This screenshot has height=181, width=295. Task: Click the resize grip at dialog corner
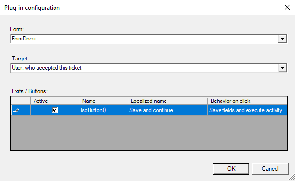coord(292,178)
